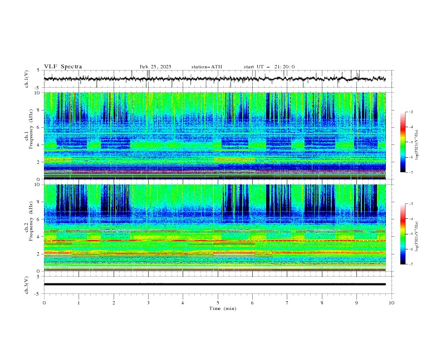The width and height of the screenshot is (441, 340).
Task: Click the upper PSD color scale bar
Action: point(403,142)
